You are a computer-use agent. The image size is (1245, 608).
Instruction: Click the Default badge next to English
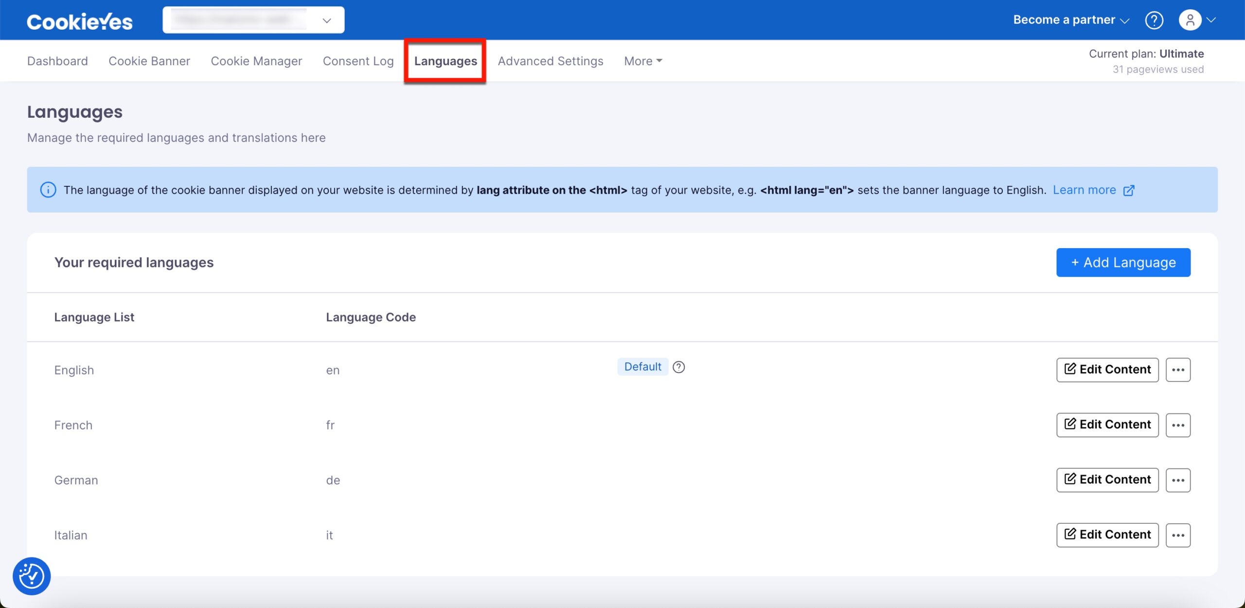click(642, 367)
